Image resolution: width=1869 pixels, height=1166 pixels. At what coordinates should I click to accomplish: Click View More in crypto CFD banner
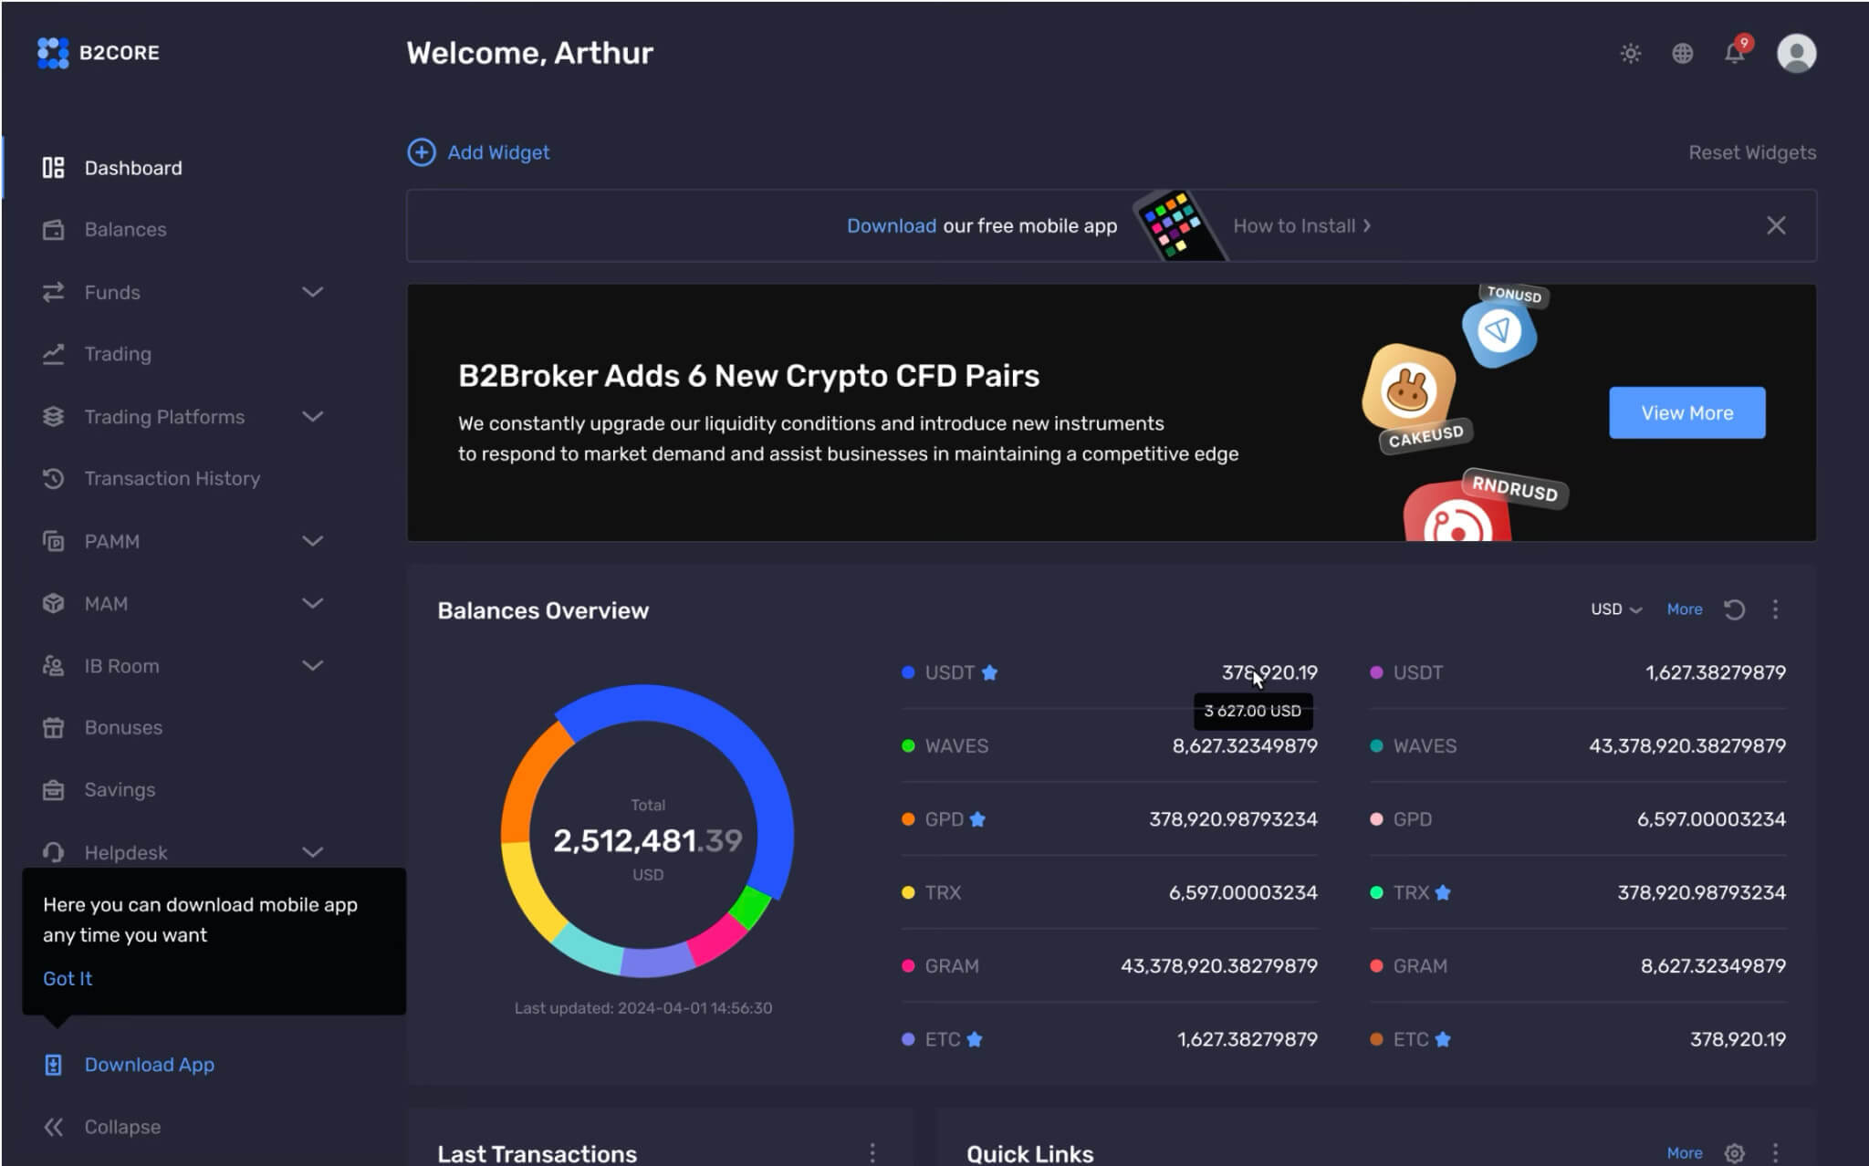[1687, 412]
